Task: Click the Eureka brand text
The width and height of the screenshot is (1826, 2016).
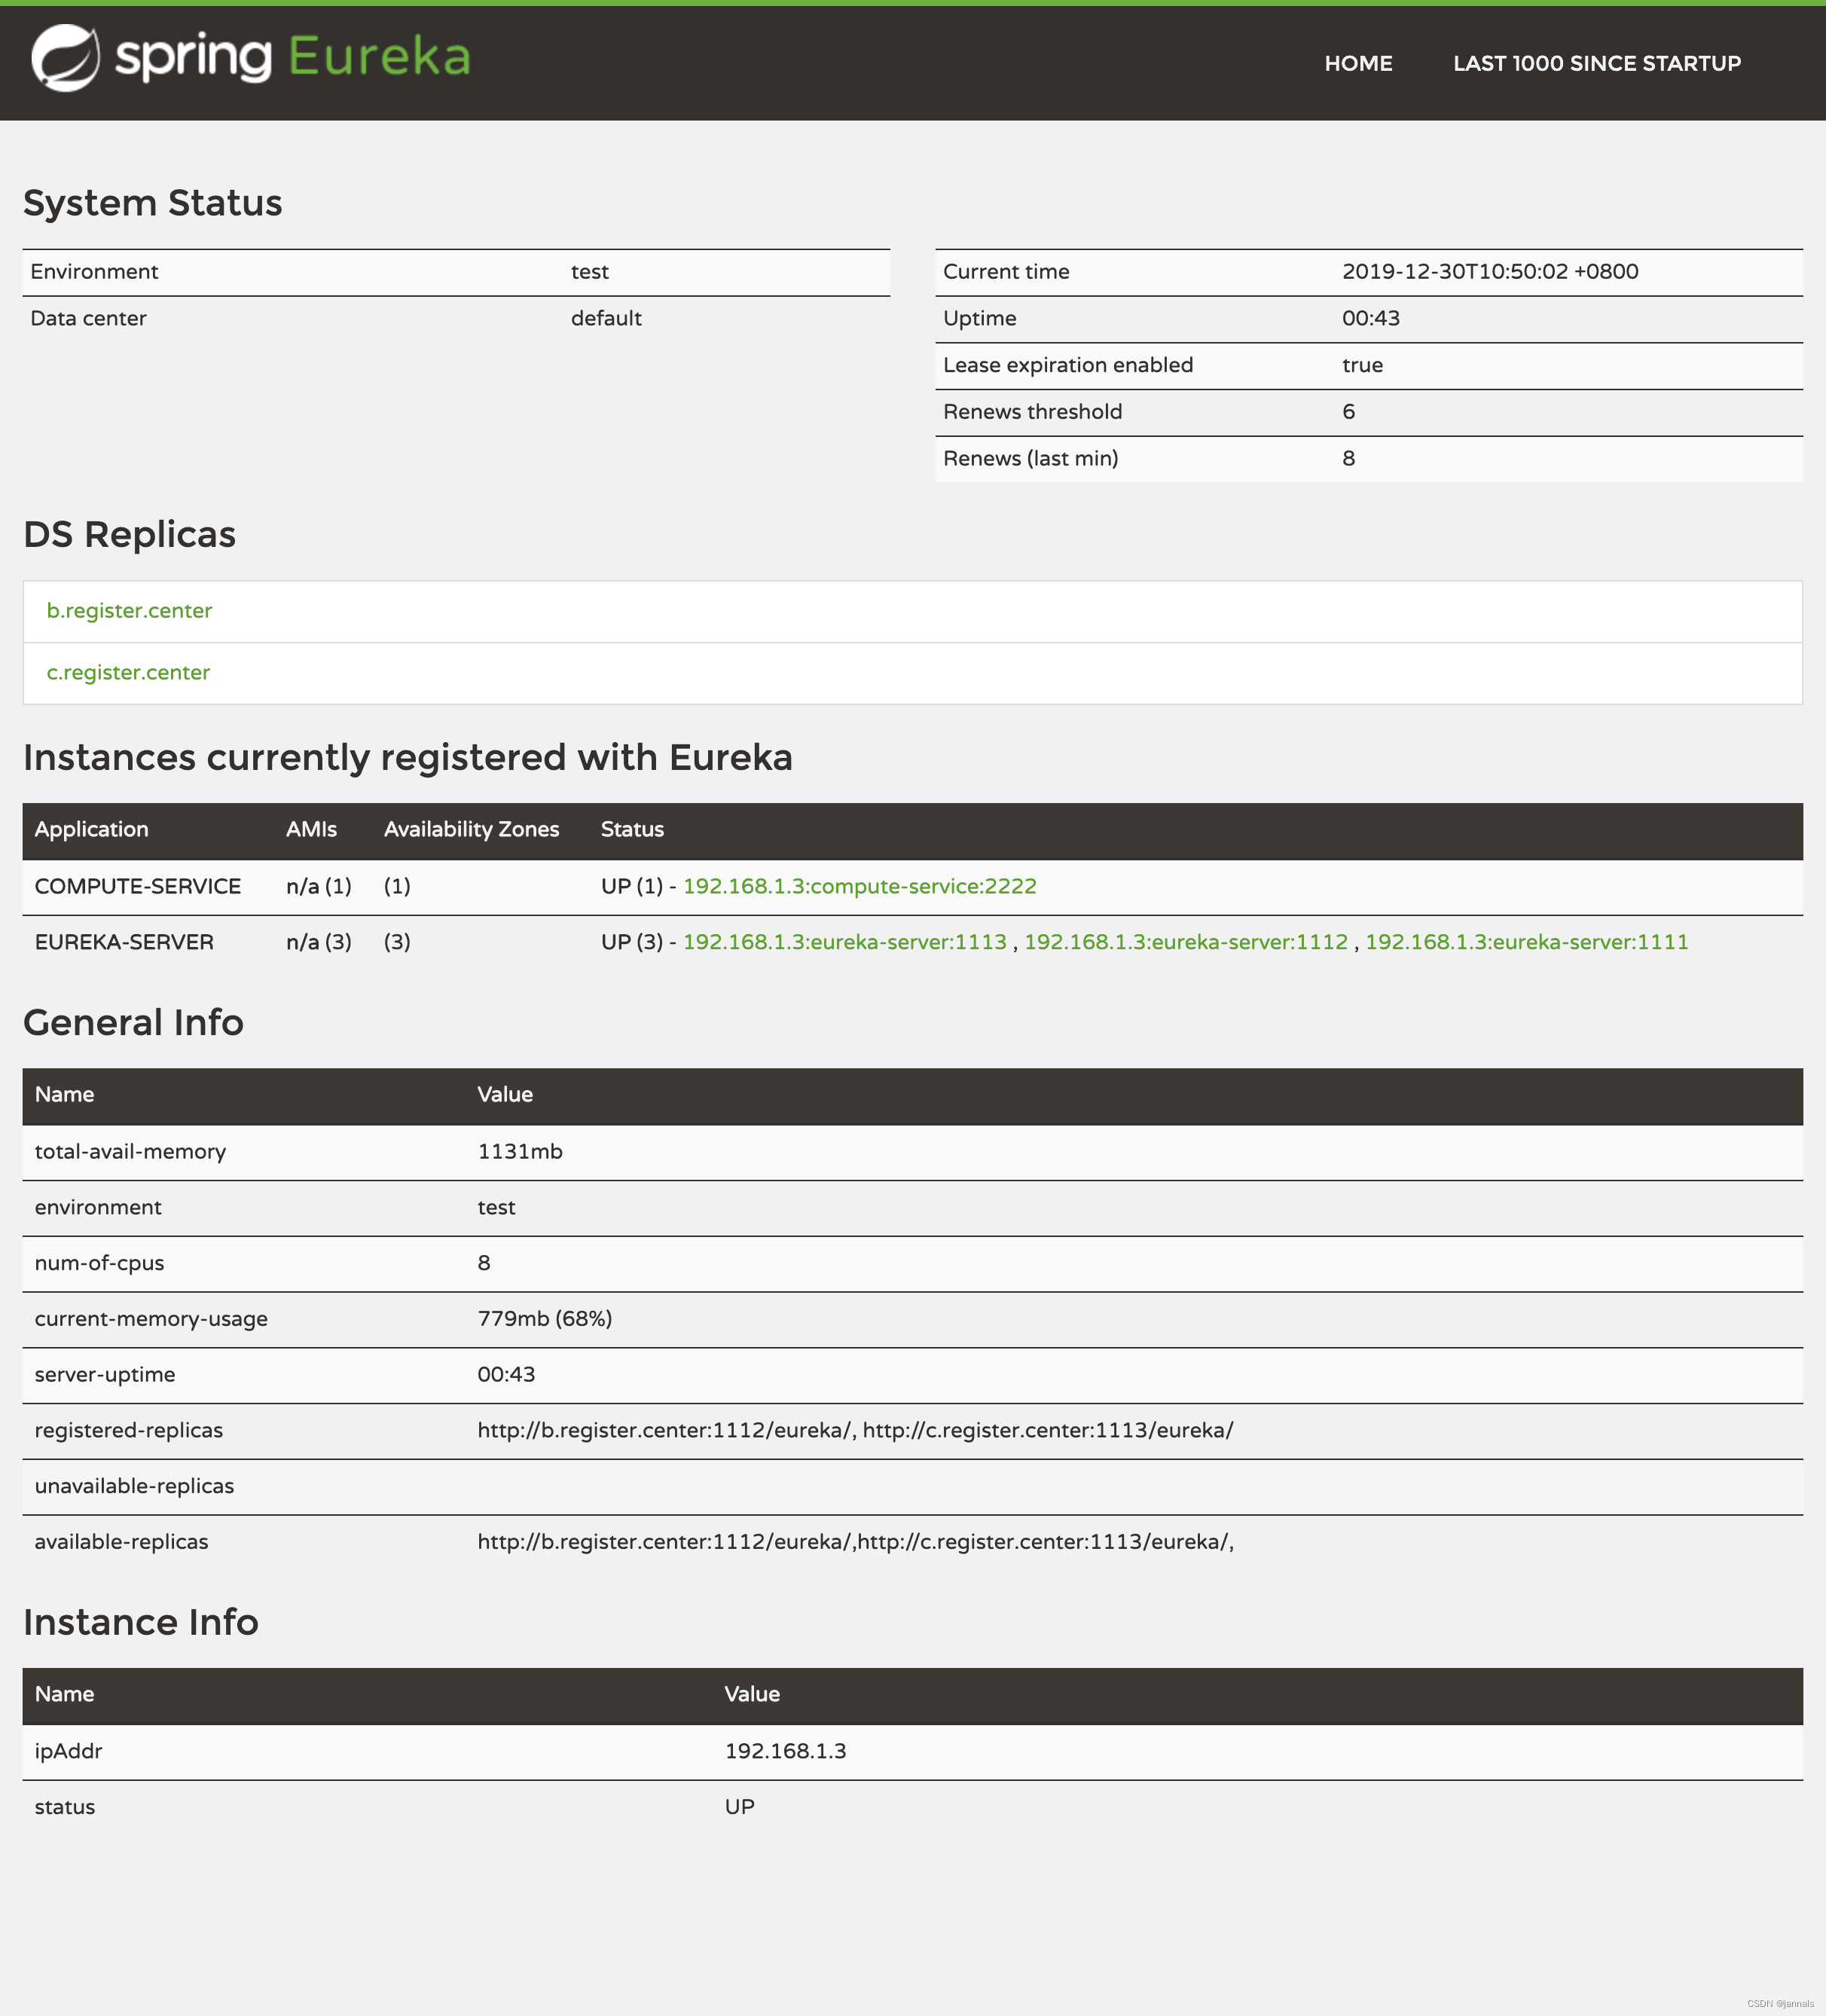Action: [379, 57]
